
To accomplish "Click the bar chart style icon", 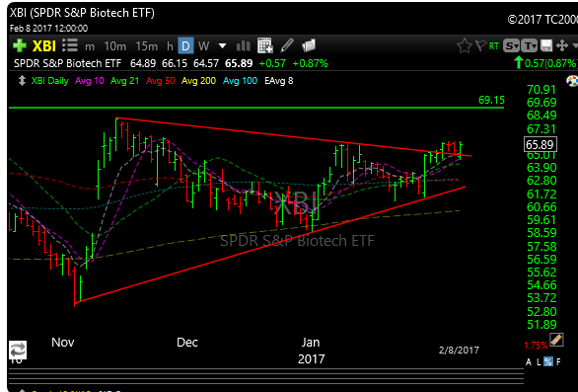I will (x=244, y=45).
